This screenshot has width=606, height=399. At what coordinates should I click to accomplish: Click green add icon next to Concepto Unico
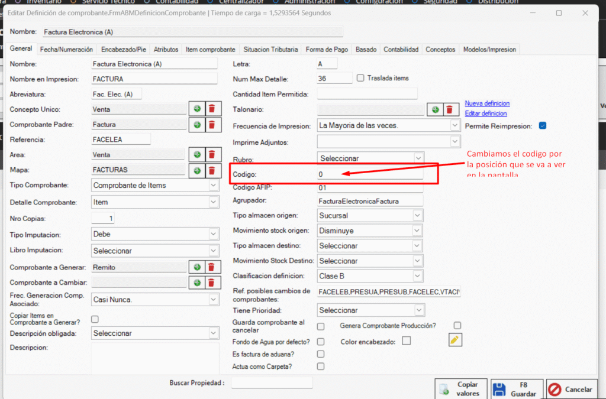197,109
